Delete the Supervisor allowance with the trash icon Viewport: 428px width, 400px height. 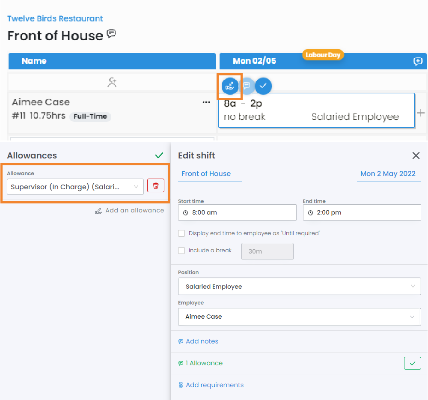pyautogui.click(x=156, y=186)
